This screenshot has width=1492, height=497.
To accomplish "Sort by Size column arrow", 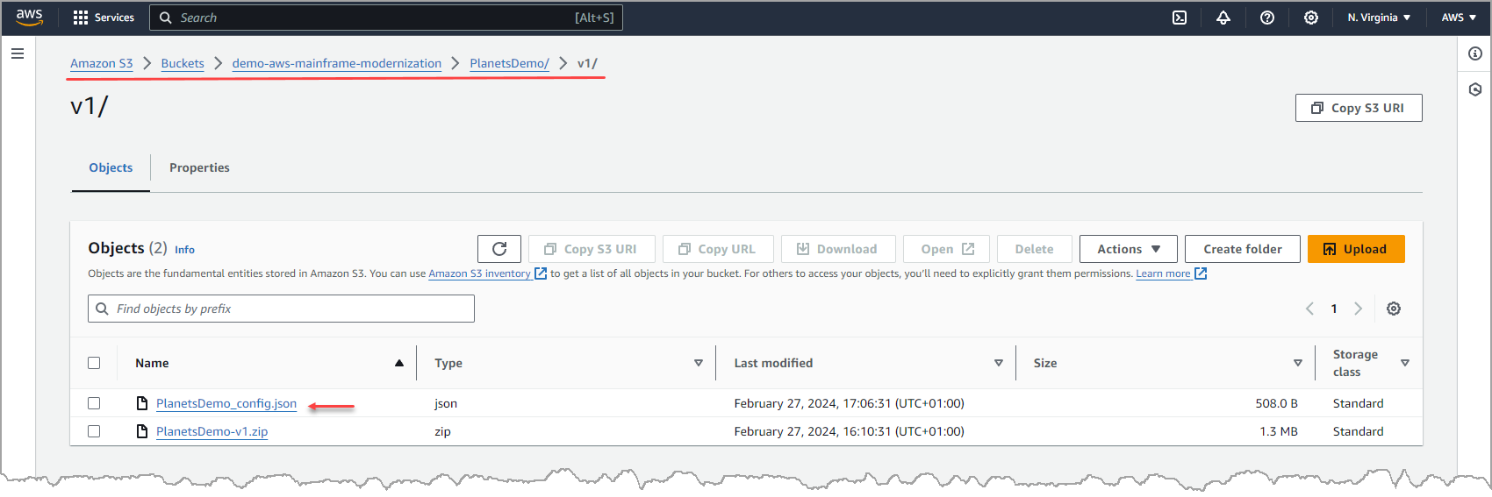I will click(1298, 363).
